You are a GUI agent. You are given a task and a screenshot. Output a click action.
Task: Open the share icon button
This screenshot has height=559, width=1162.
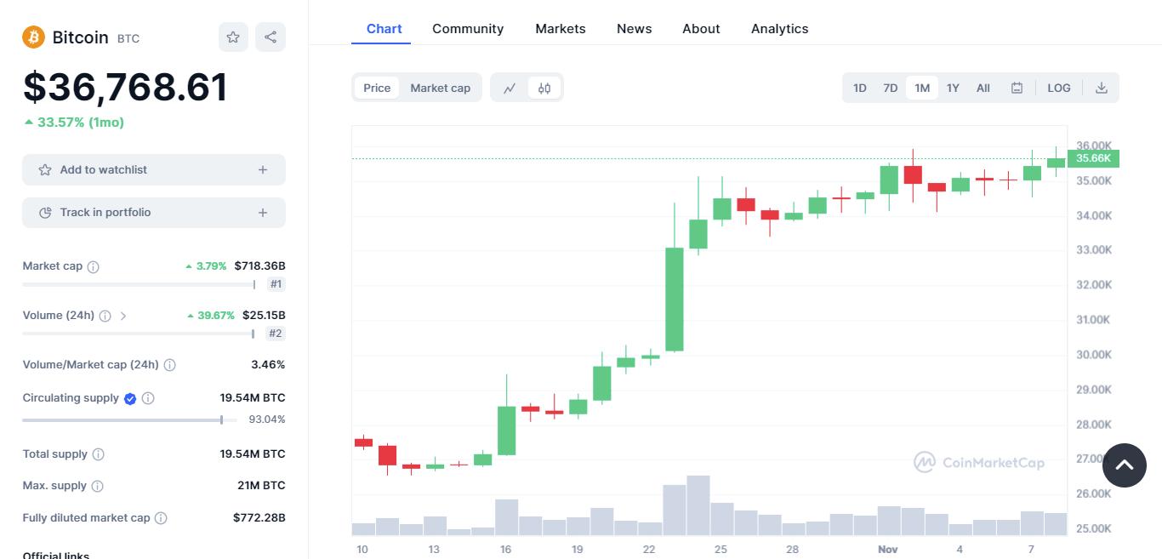[x=271, y=37]
